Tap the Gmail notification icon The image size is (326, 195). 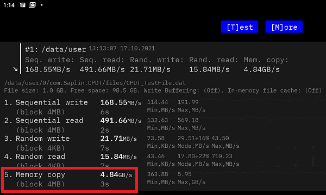32,5
